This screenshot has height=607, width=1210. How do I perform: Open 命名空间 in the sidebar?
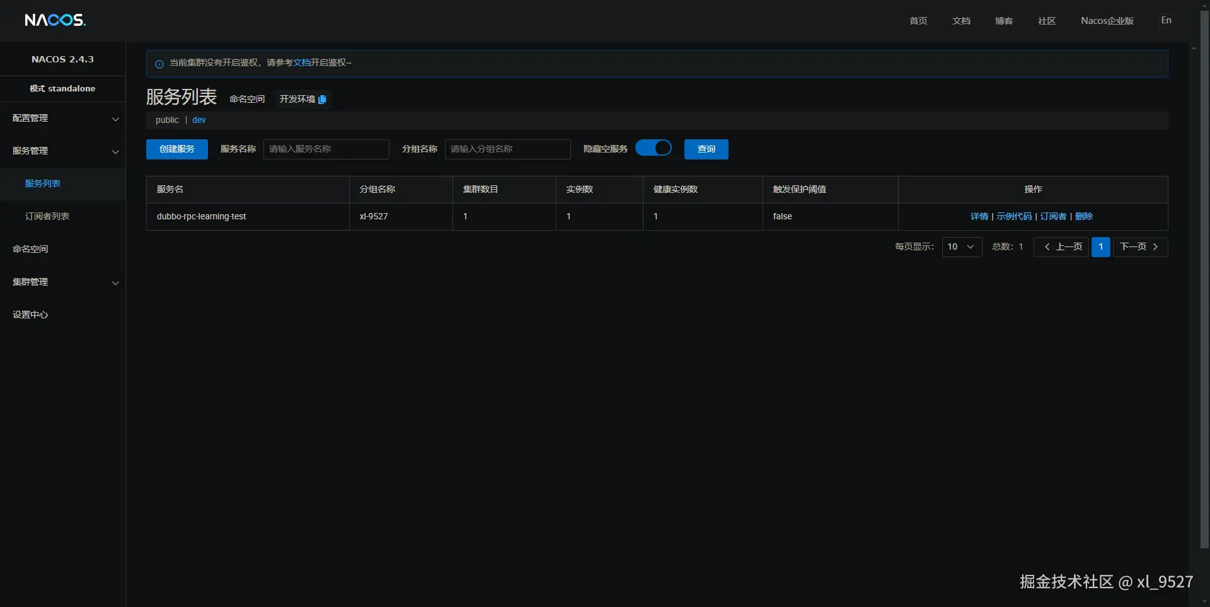(x=63, y=250)
